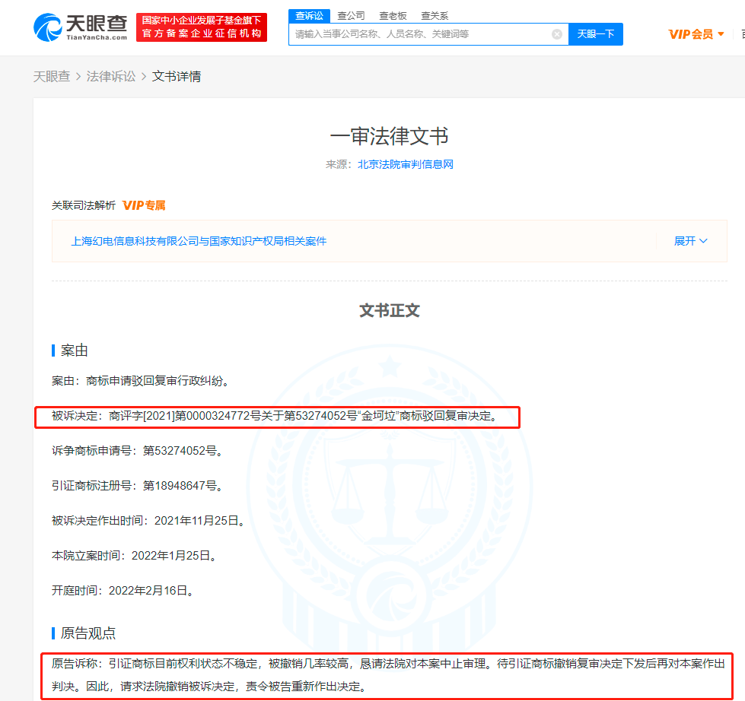
Task: Click the 本院立案时间：2022年1月25日 line
Action: point(135,556)
